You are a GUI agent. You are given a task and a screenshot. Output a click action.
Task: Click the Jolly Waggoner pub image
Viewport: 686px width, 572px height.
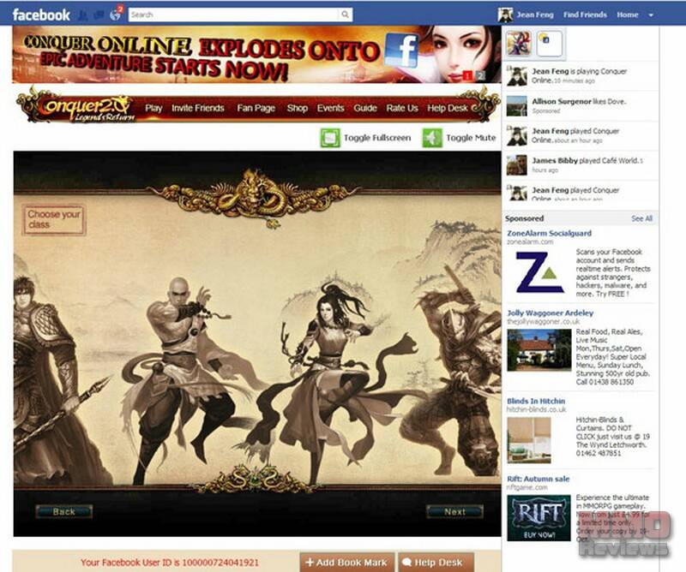pyautogui.click(x=539, y=350)
